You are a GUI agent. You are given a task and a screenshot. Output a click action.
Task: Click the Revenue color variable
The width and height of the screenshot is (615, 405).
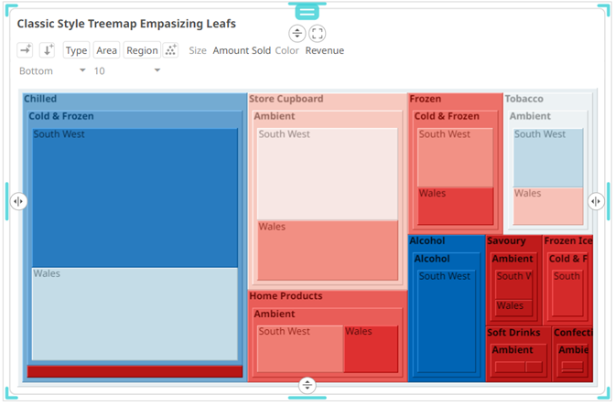(325, 50)
